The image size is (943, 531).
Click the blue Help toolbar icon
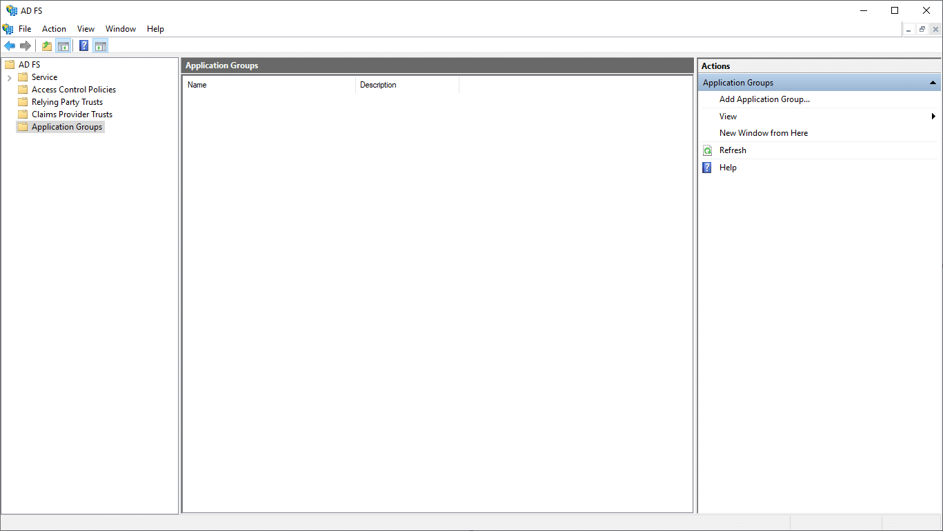point(84,46)
